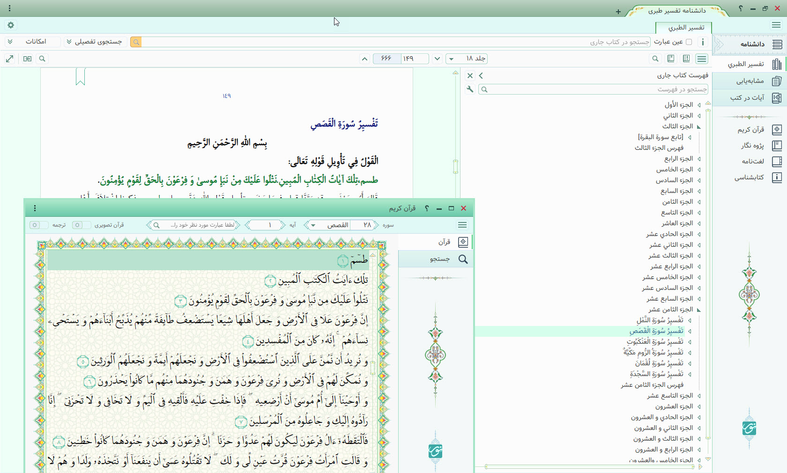
Task: Click the magnifier icon in the book toolbar
Action: [x=655, y=59]
